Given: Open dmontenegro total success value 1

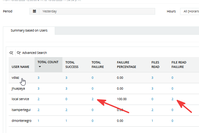Looking at the screenshot, I should [66, 121].
